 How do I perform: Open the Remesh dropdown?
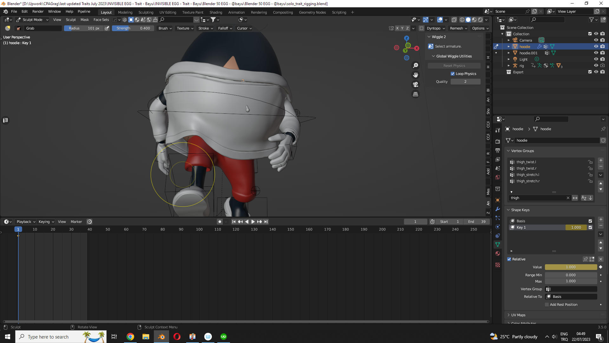pos(458,28)
